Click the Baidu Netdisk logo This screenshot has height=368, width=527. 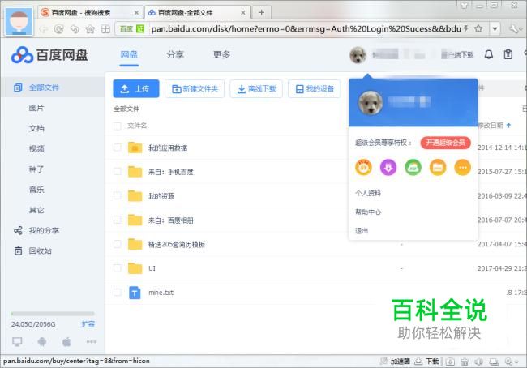pos(49,55)
